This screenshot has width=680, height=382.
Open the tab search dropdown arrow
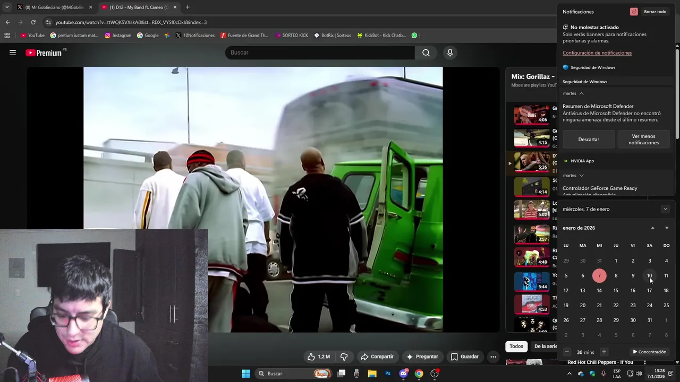(x=7, y=7)
